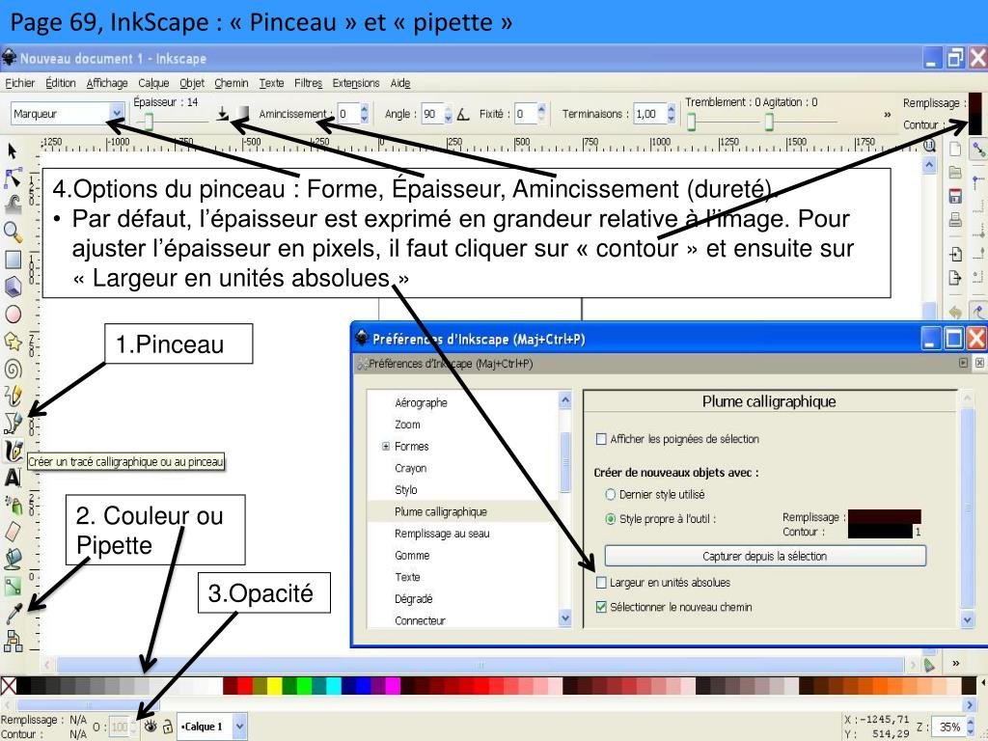The width and height of the screenshot is (988, 741).
Task: Select the 3D Box tool
Action: coord(13,287)
